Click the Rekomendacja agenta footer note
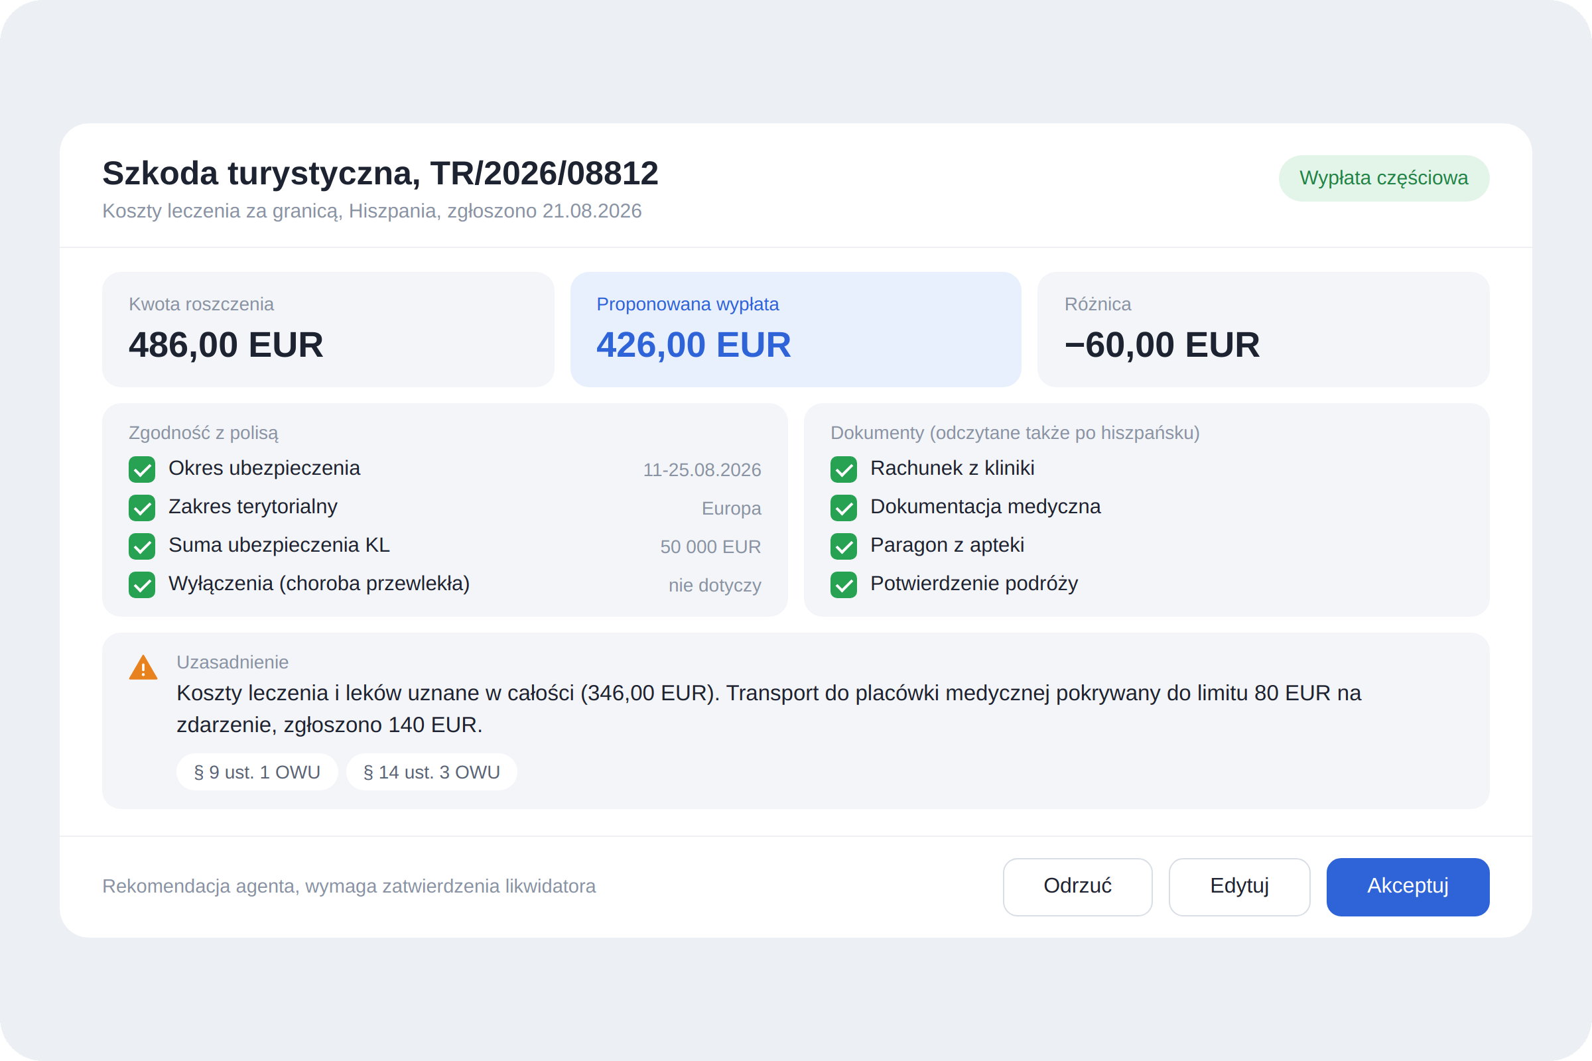This screenshot has width=1592, height=1061. 349,887
